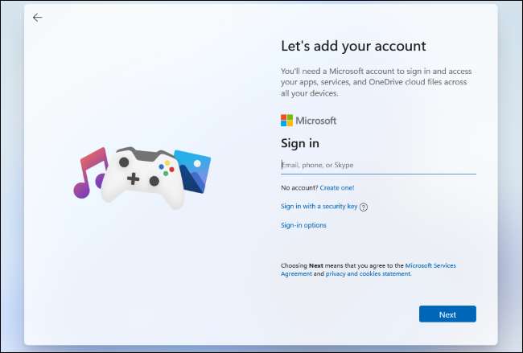Open privacy and cookies statement link
Viewport: 523px width, 353px height.
pos(369,273)
